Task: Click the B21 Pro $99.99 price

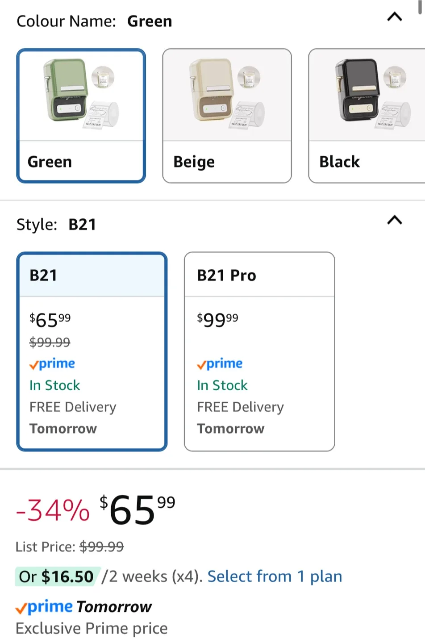Action: [217, 320]
